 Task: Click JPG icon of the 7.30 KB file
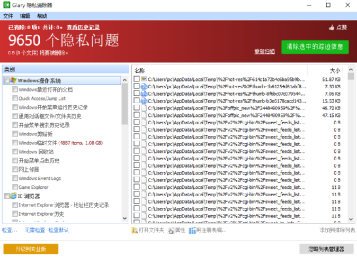point(144,86)
